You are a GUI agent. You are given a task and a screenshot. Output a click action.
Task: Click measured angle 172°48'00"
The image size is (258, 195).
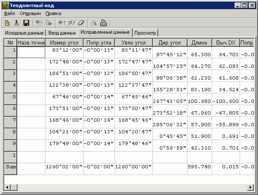click(66, 62)
